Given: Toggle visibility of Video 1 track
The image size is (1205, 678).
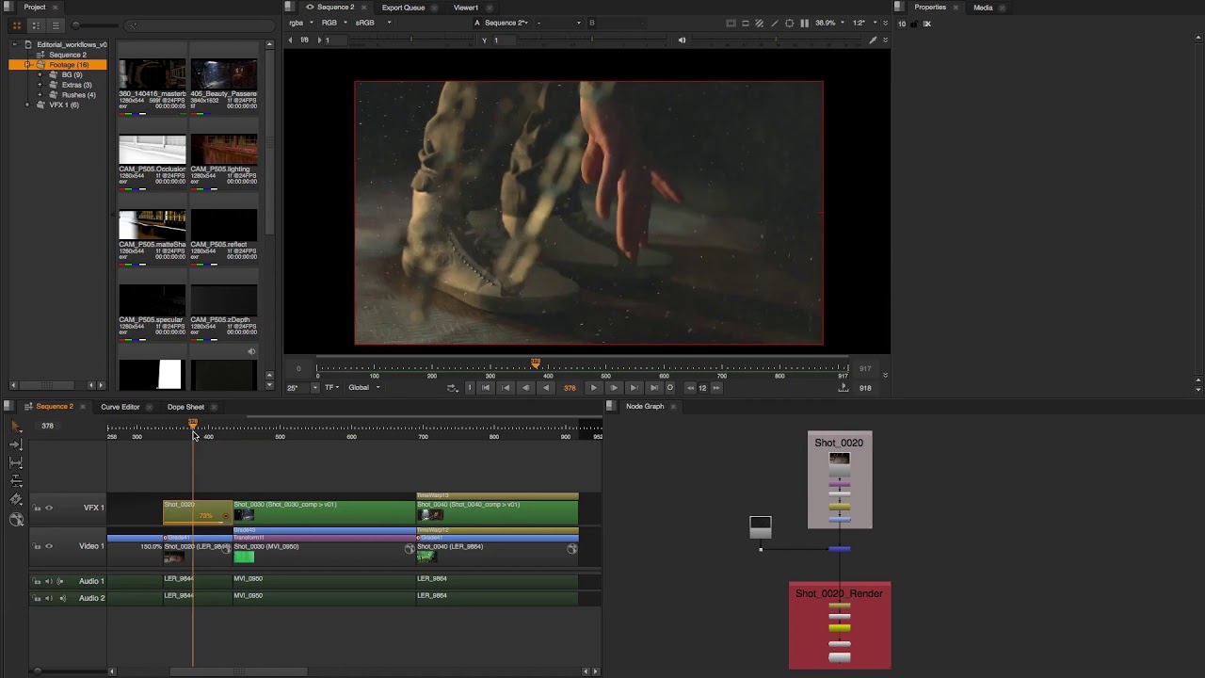Looking at the screenshot, I should [49, 546].
